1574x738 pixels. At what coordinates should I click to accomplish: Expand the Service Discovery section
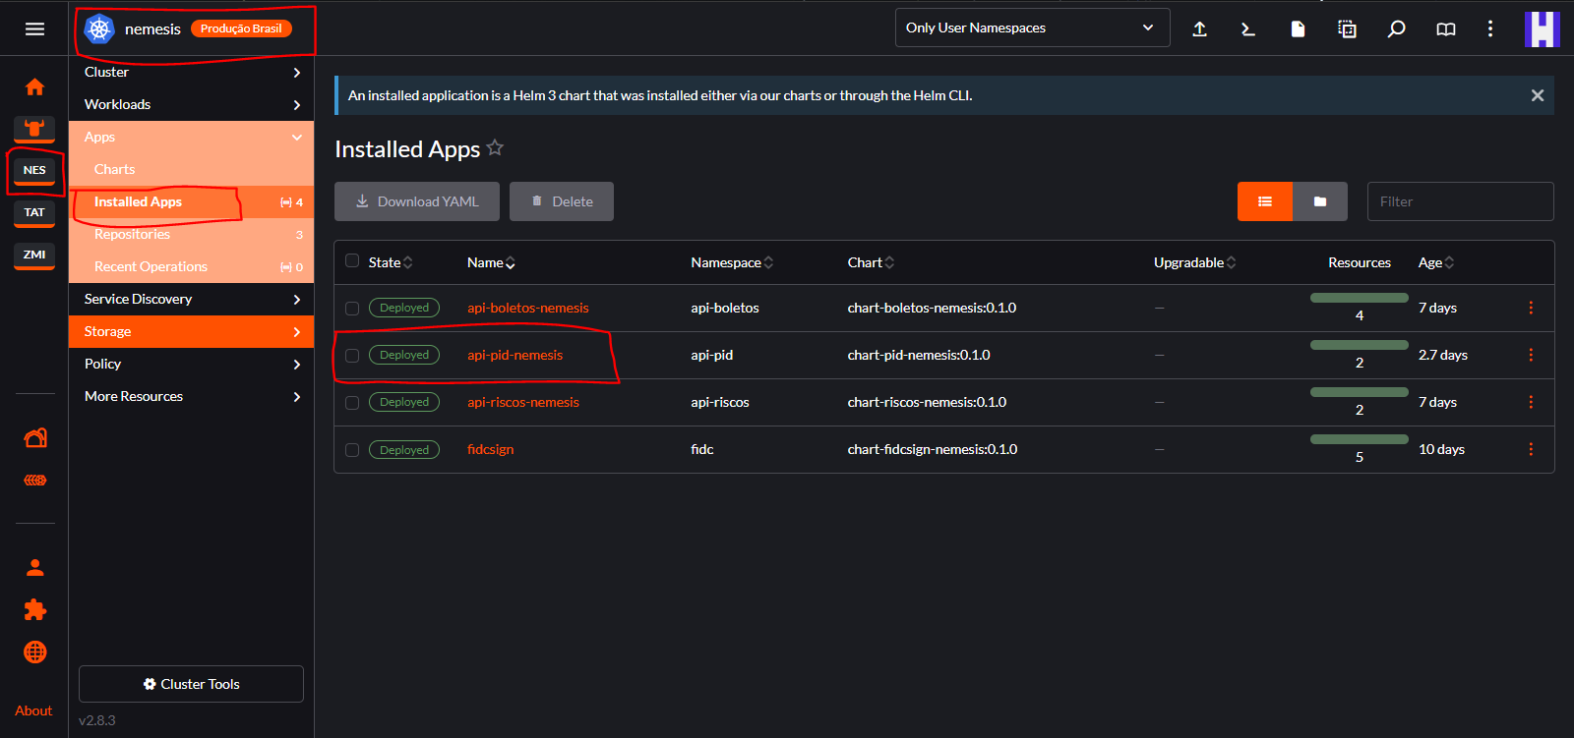coord(191,299)
